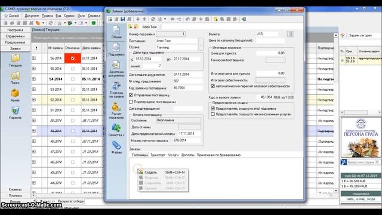This screenshot has height=215, width=382.
Task: Click the remove subrequest icon left of the Anex Tour tab
Action: click(135, 26)
